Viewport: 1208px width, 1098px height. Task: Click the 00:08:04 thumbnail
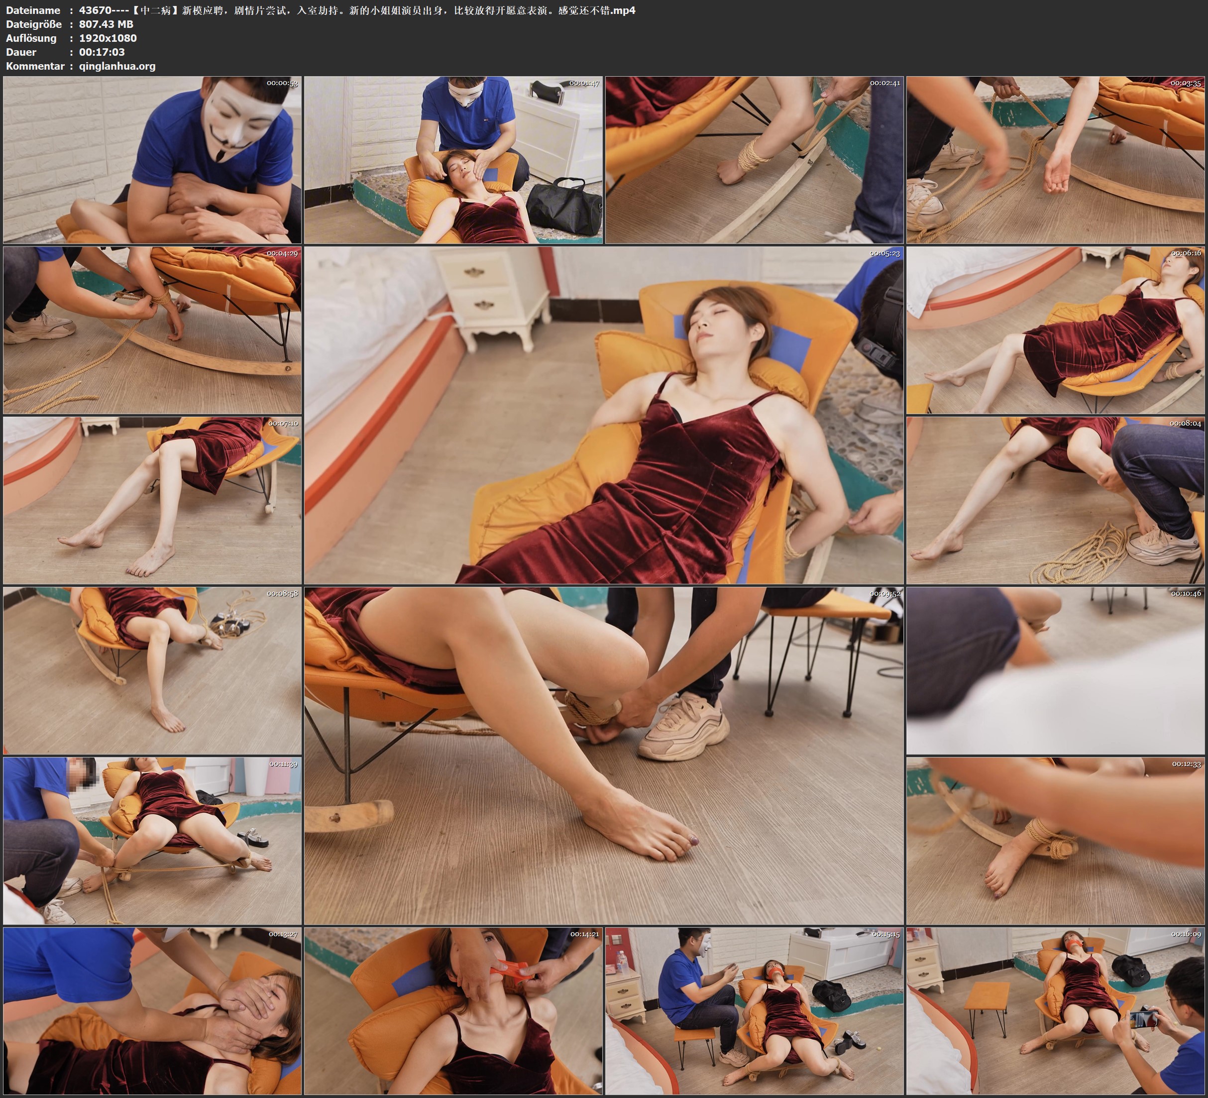pos(1056,500)
